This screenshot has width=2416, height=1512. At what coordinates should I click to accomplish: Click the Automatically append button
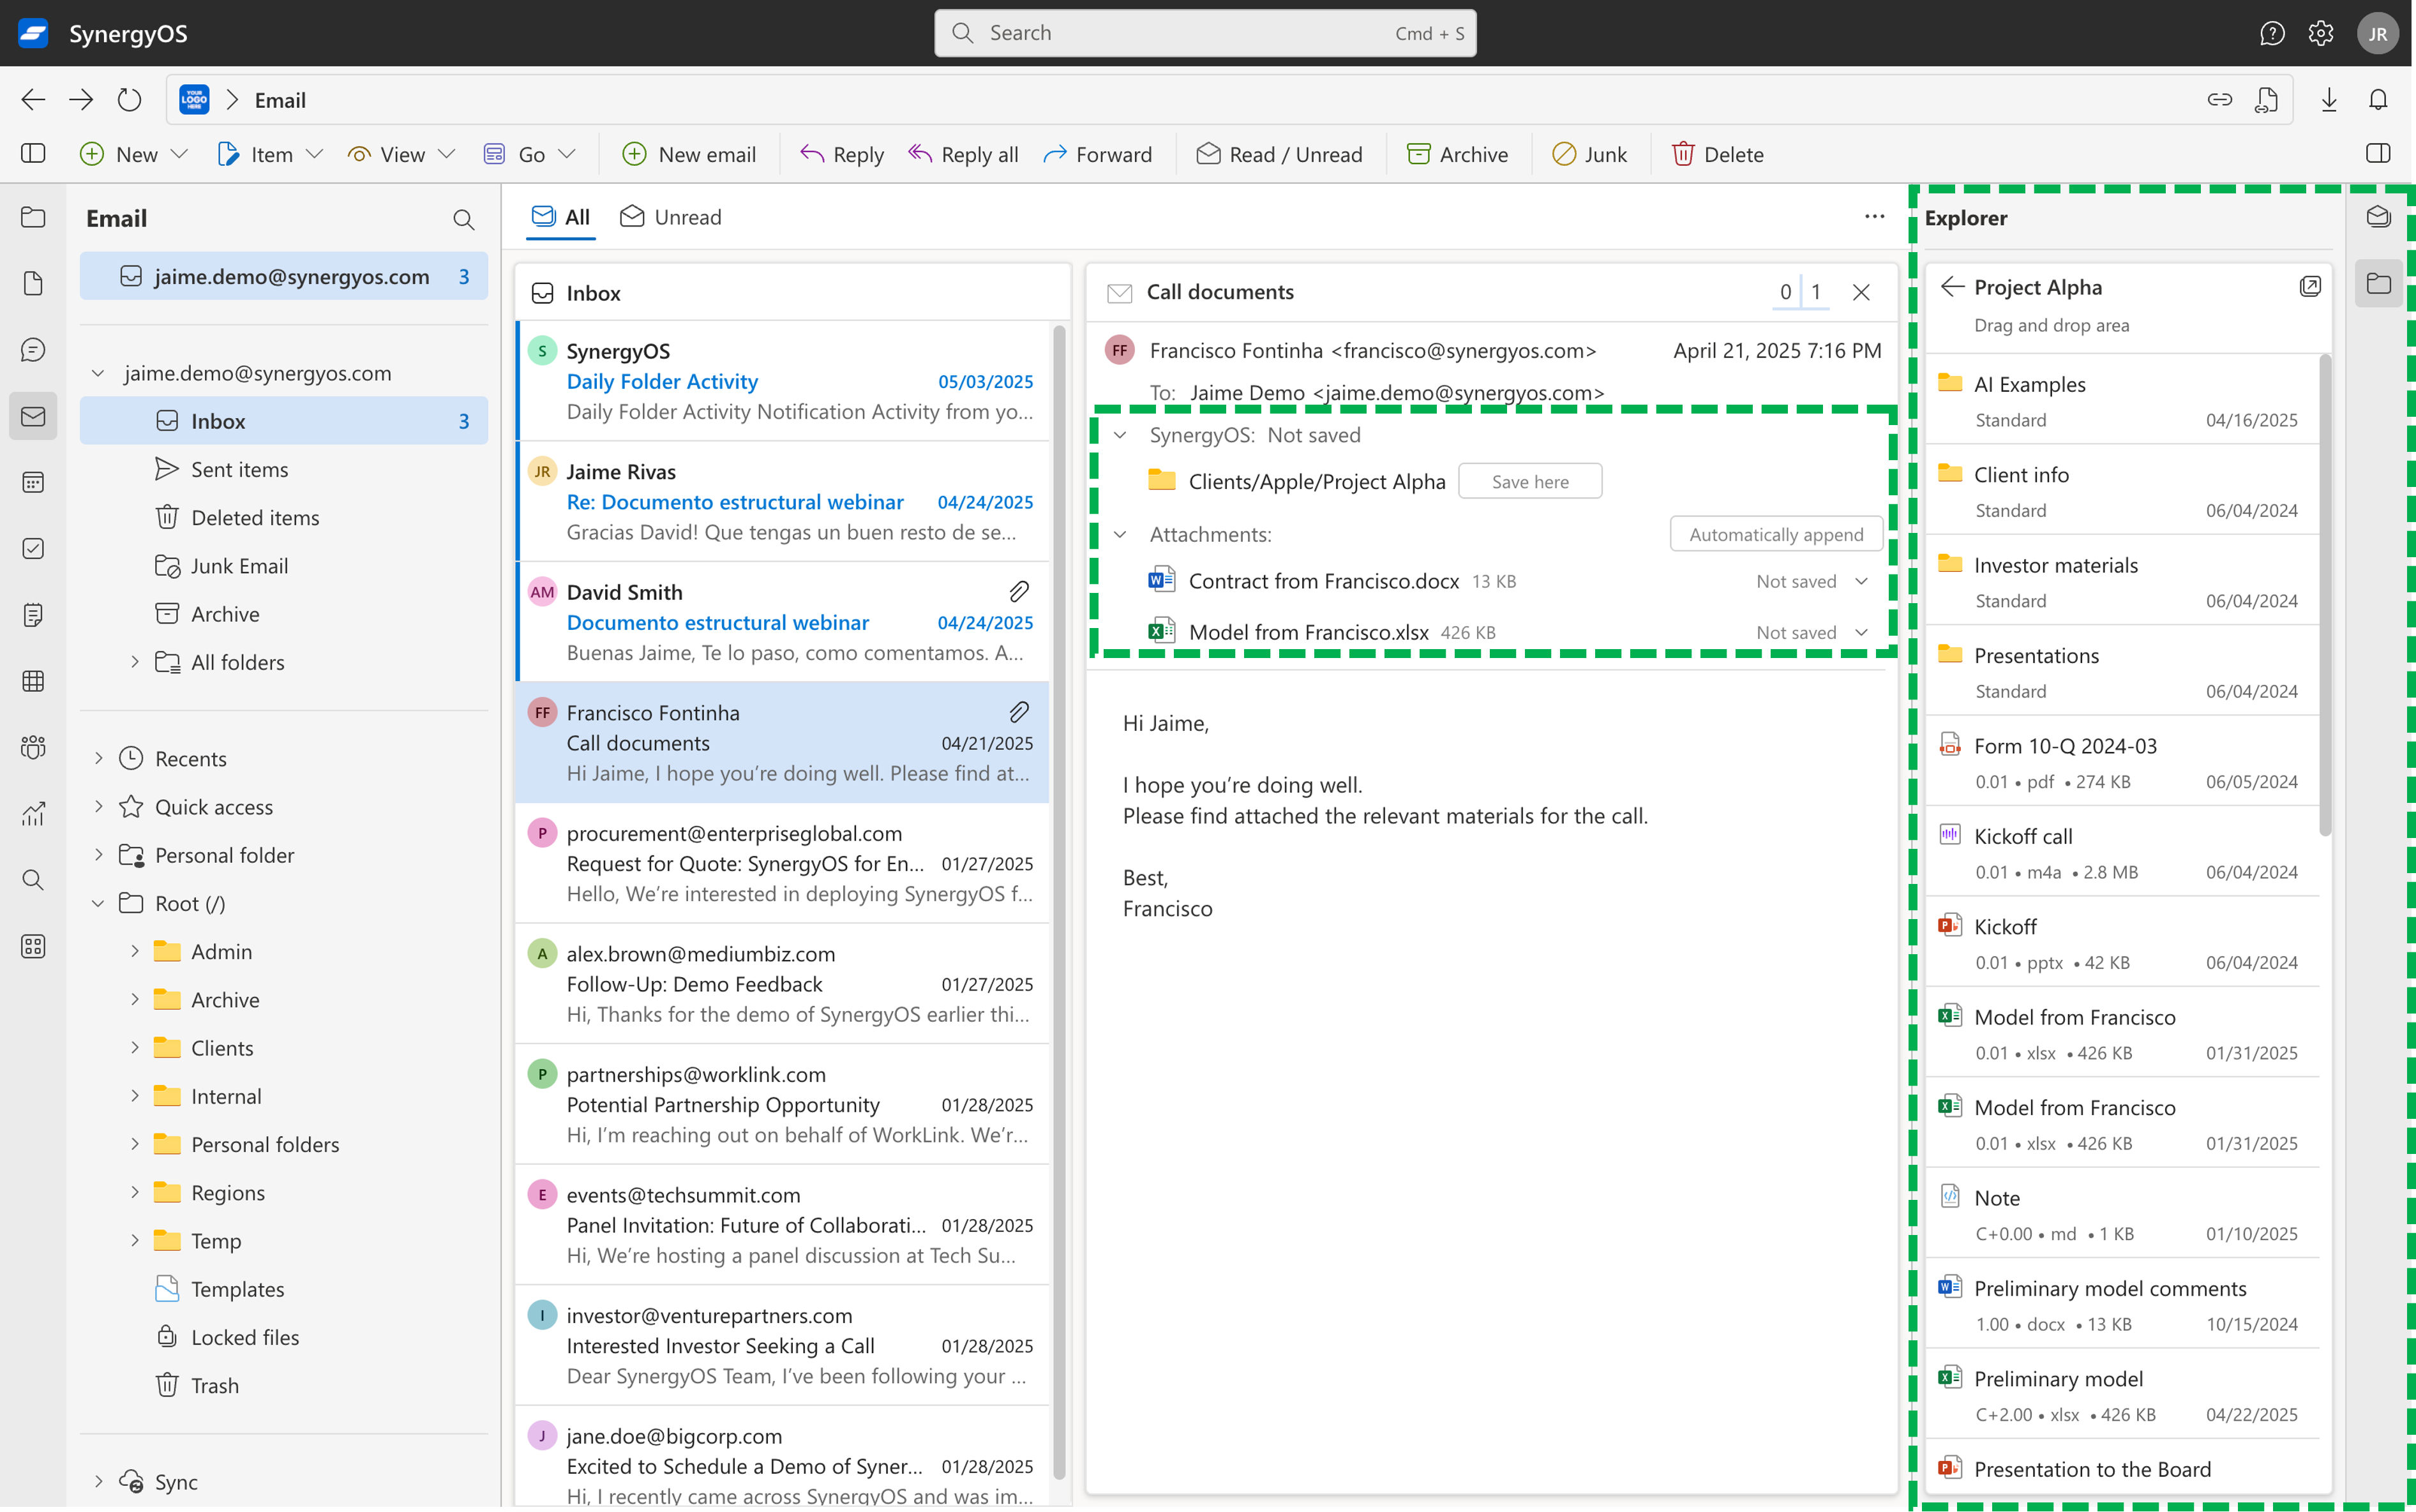pyautogui.click(x=1775, y=535)
